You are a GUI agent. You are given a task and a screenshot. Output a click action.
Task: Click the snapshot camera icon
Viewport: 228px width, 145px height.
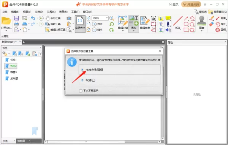click(69, 18)
